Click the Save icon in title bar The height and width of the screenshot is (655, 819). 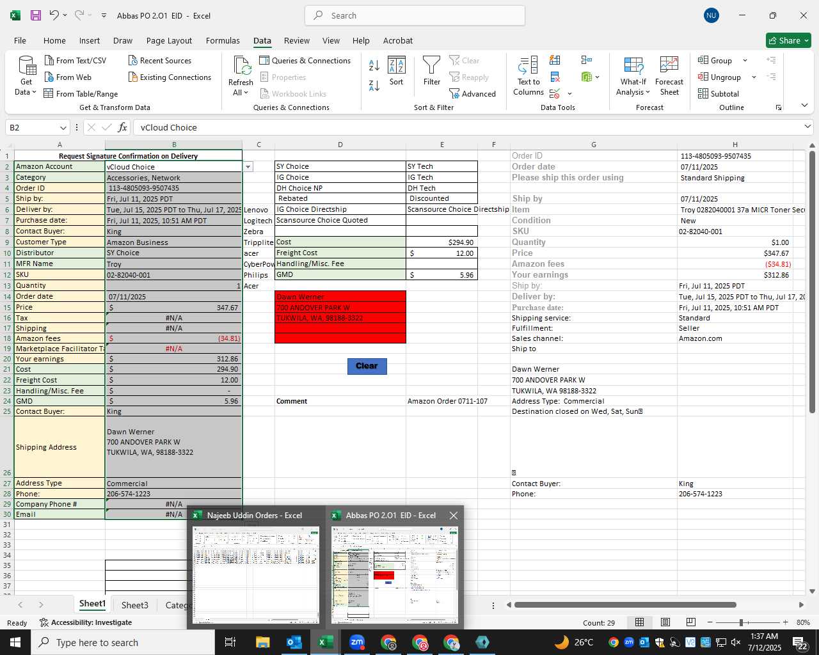point(36,15)
